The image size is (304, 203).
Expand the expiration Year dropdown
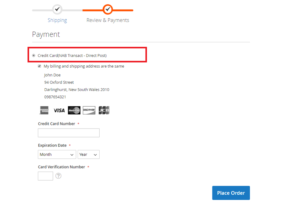88,155
